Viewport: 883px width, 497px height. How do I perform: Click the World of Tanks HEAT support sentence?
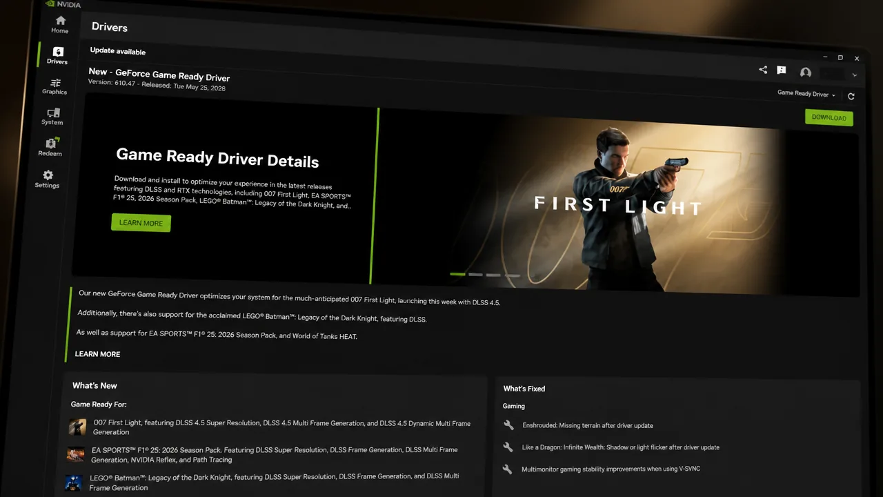click(x=217, y=334)
